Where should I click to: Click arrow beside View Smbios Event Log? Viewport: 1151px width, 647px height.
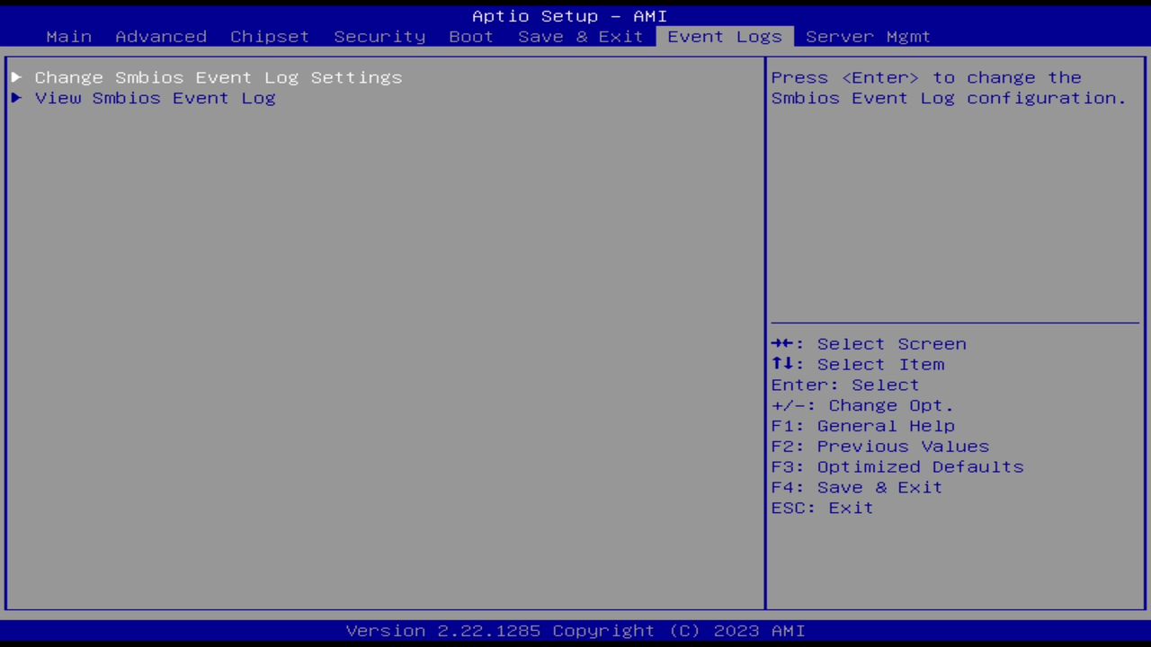click(16, 98)
